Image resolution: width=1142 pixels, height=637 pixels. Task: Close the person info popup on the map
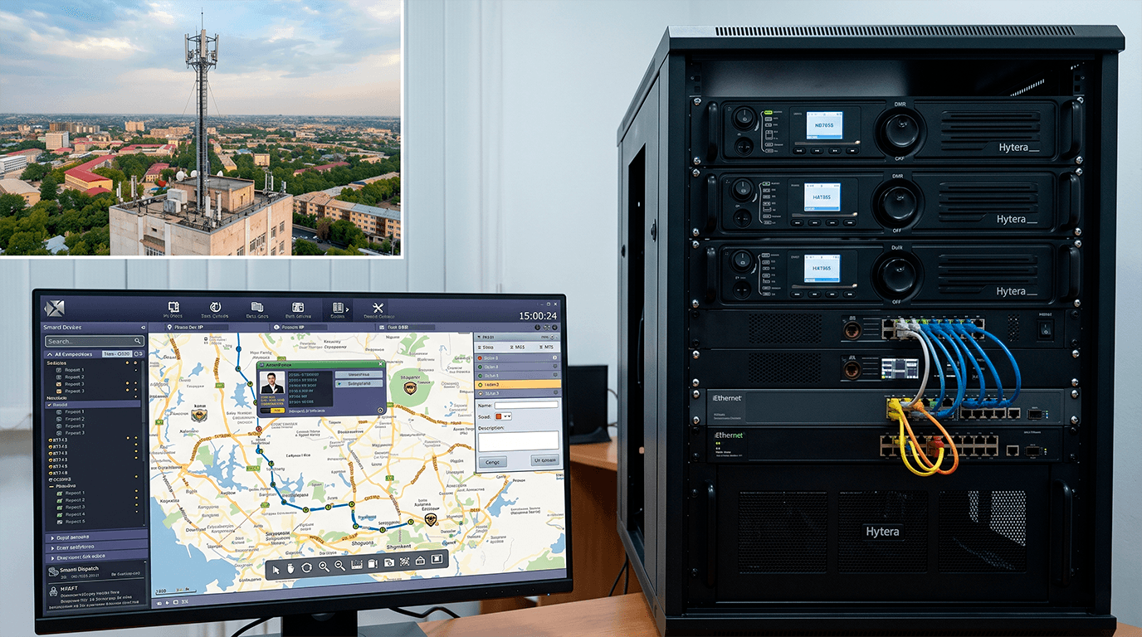point(380,364)
